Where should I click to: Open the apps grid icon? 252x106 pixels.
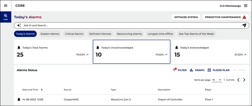tap(246, 6)
